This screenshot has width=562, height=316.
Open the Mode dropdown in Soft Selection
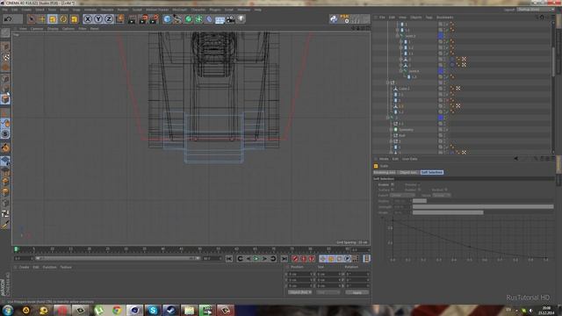441,195
